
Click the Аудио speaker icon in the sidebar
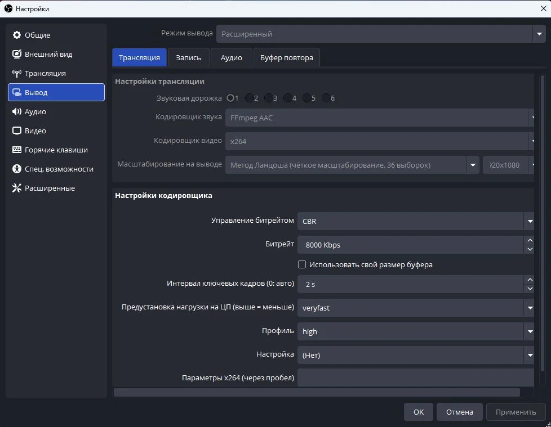coord(16,111)
